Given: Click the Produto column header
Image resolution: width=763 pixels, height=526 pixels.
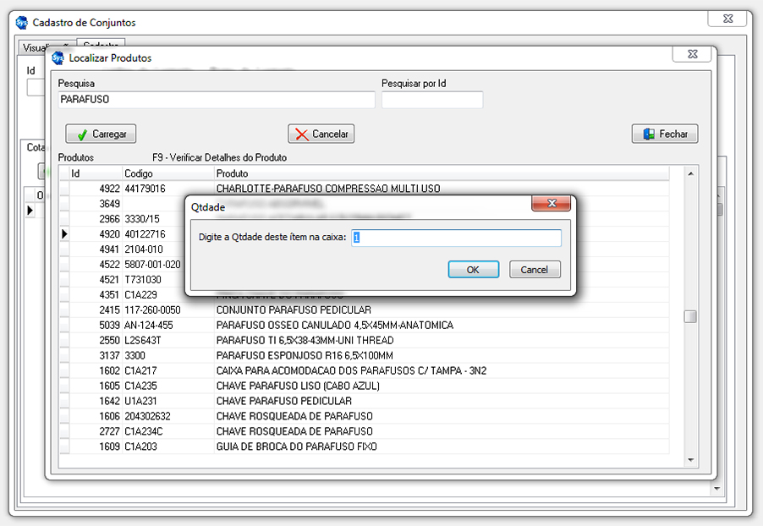Looking at the screenshot, I should pyautogui.click(x=440, y=173).
